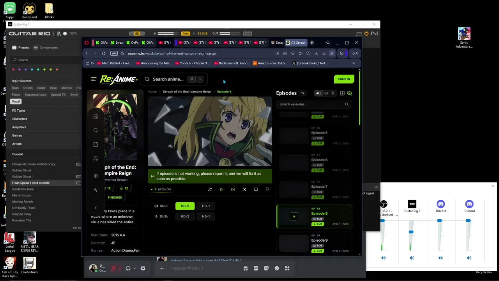499x281 pixels.
Task: Click the SIGN IN button
Action: (x=344, y=79)
